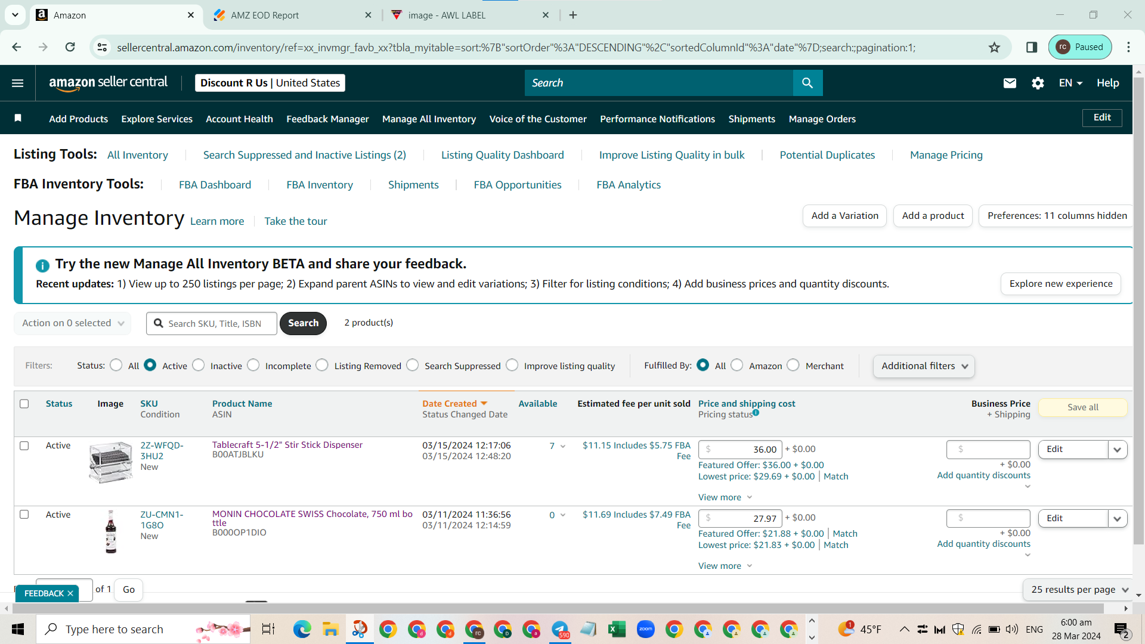Open the hamburger navigation menu
This screenshot has width=1145, height=644.
pyautogui.click(x=18, y=83)
